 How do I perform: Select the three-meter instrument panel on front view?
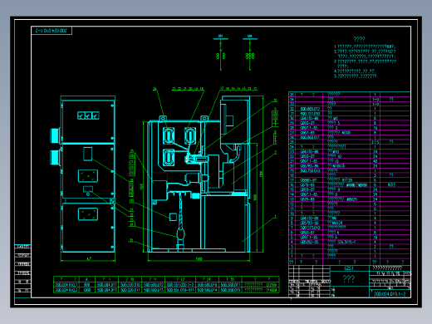[x=88, y=115]
